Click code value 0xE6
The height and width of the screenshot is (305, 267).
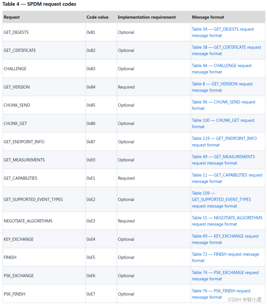pyautogui.click(x=91, y=275)
